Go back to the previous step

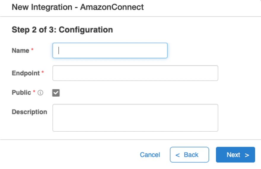click(190, 155)
